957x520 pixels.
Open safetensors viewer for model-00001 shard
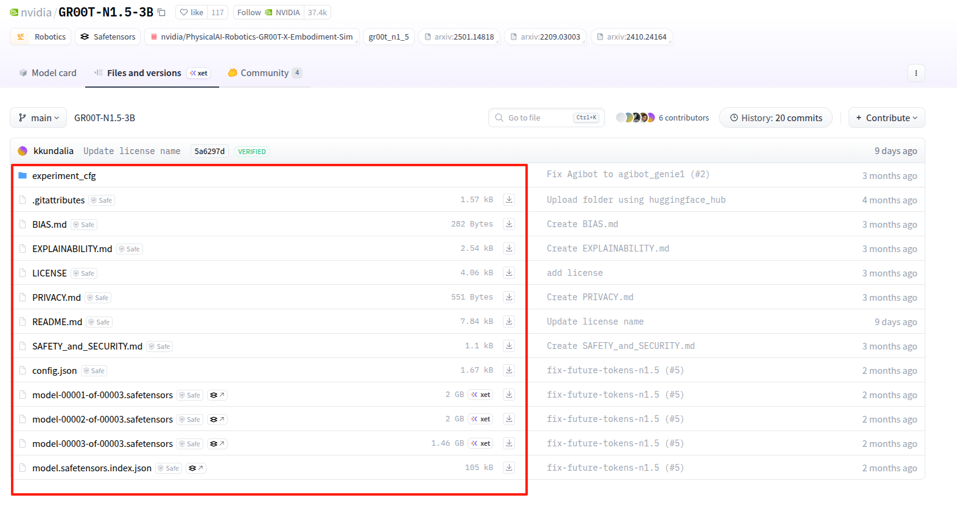pos(217,395)
